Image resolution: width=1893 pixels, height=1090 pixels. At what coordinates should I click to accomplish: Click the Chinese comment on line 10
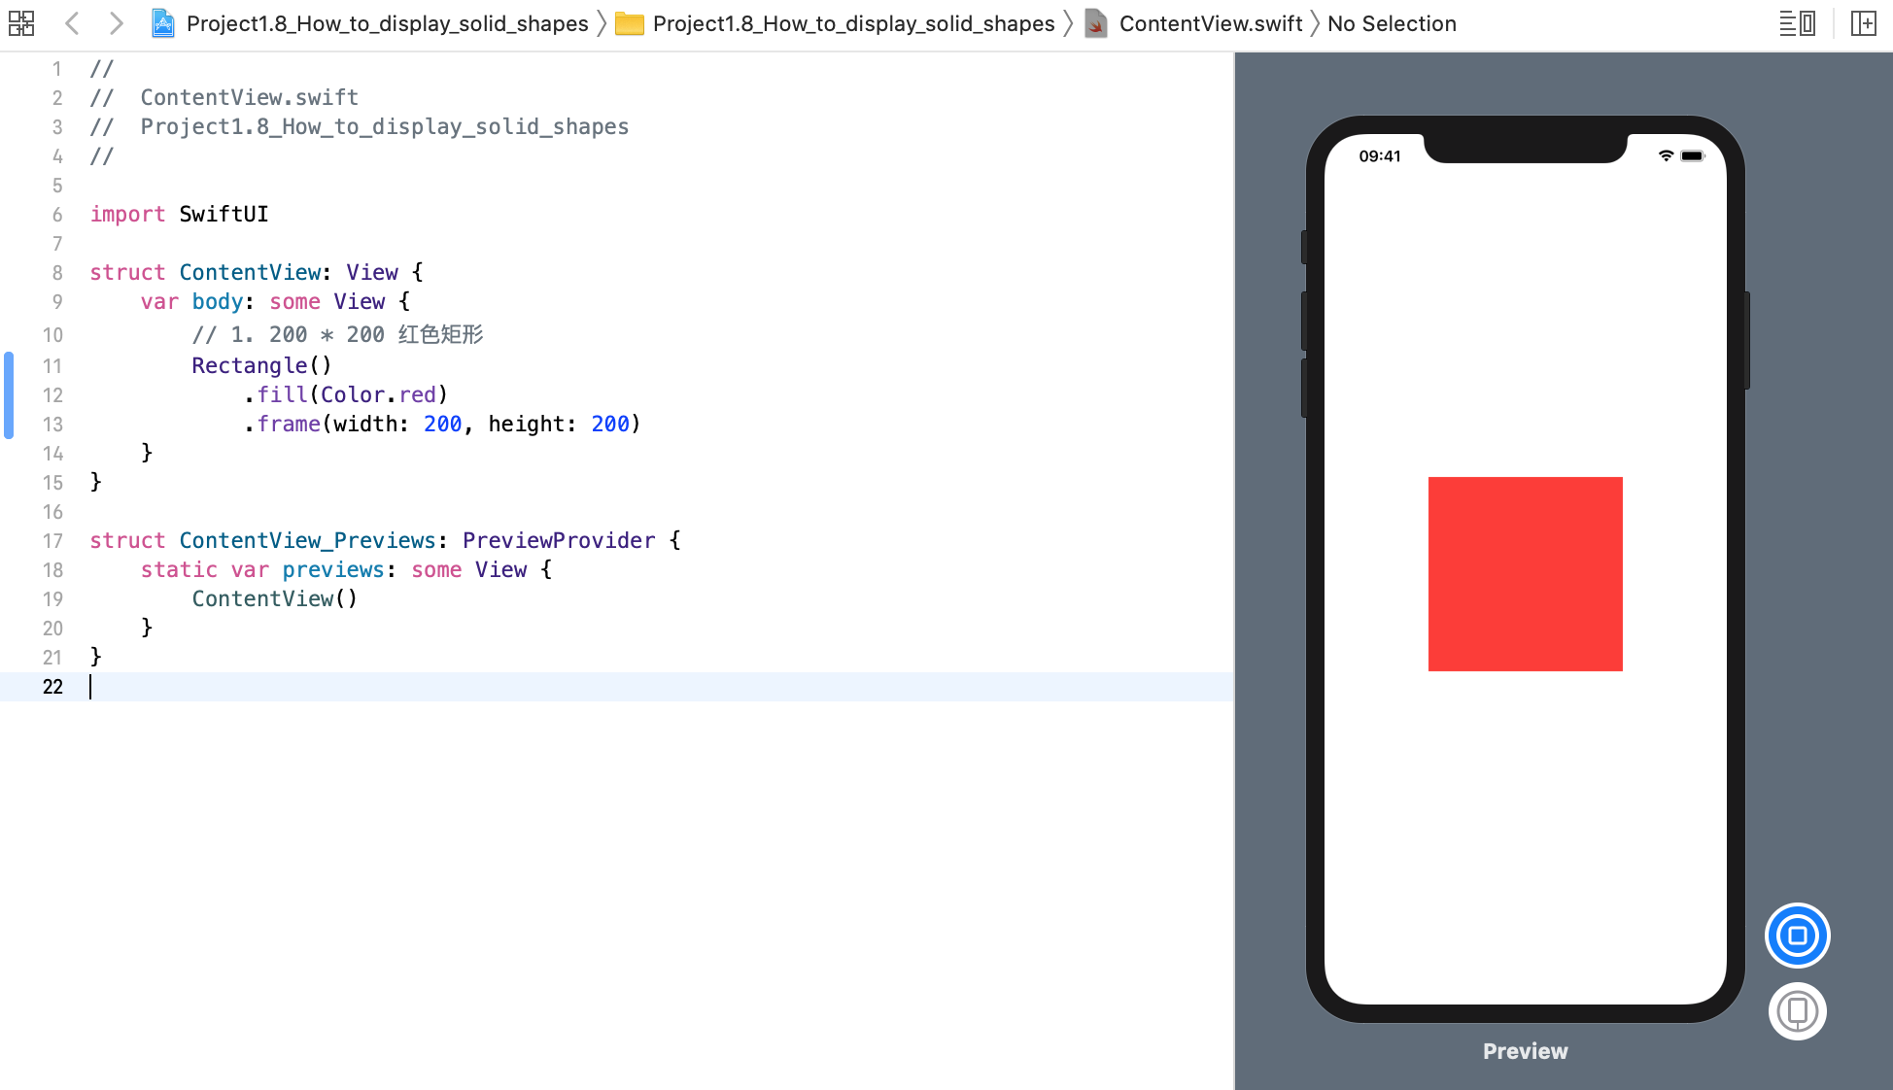click(337, 334)
